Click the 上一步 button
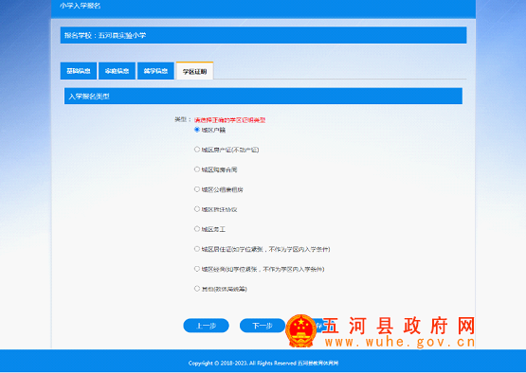 click(206, 326)
